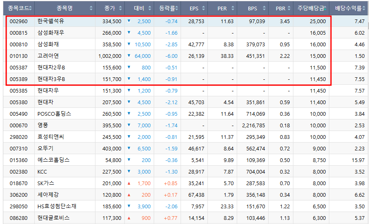Click dividend per share 8,750
The image size is (369, 224).
[x=319, y=160]
